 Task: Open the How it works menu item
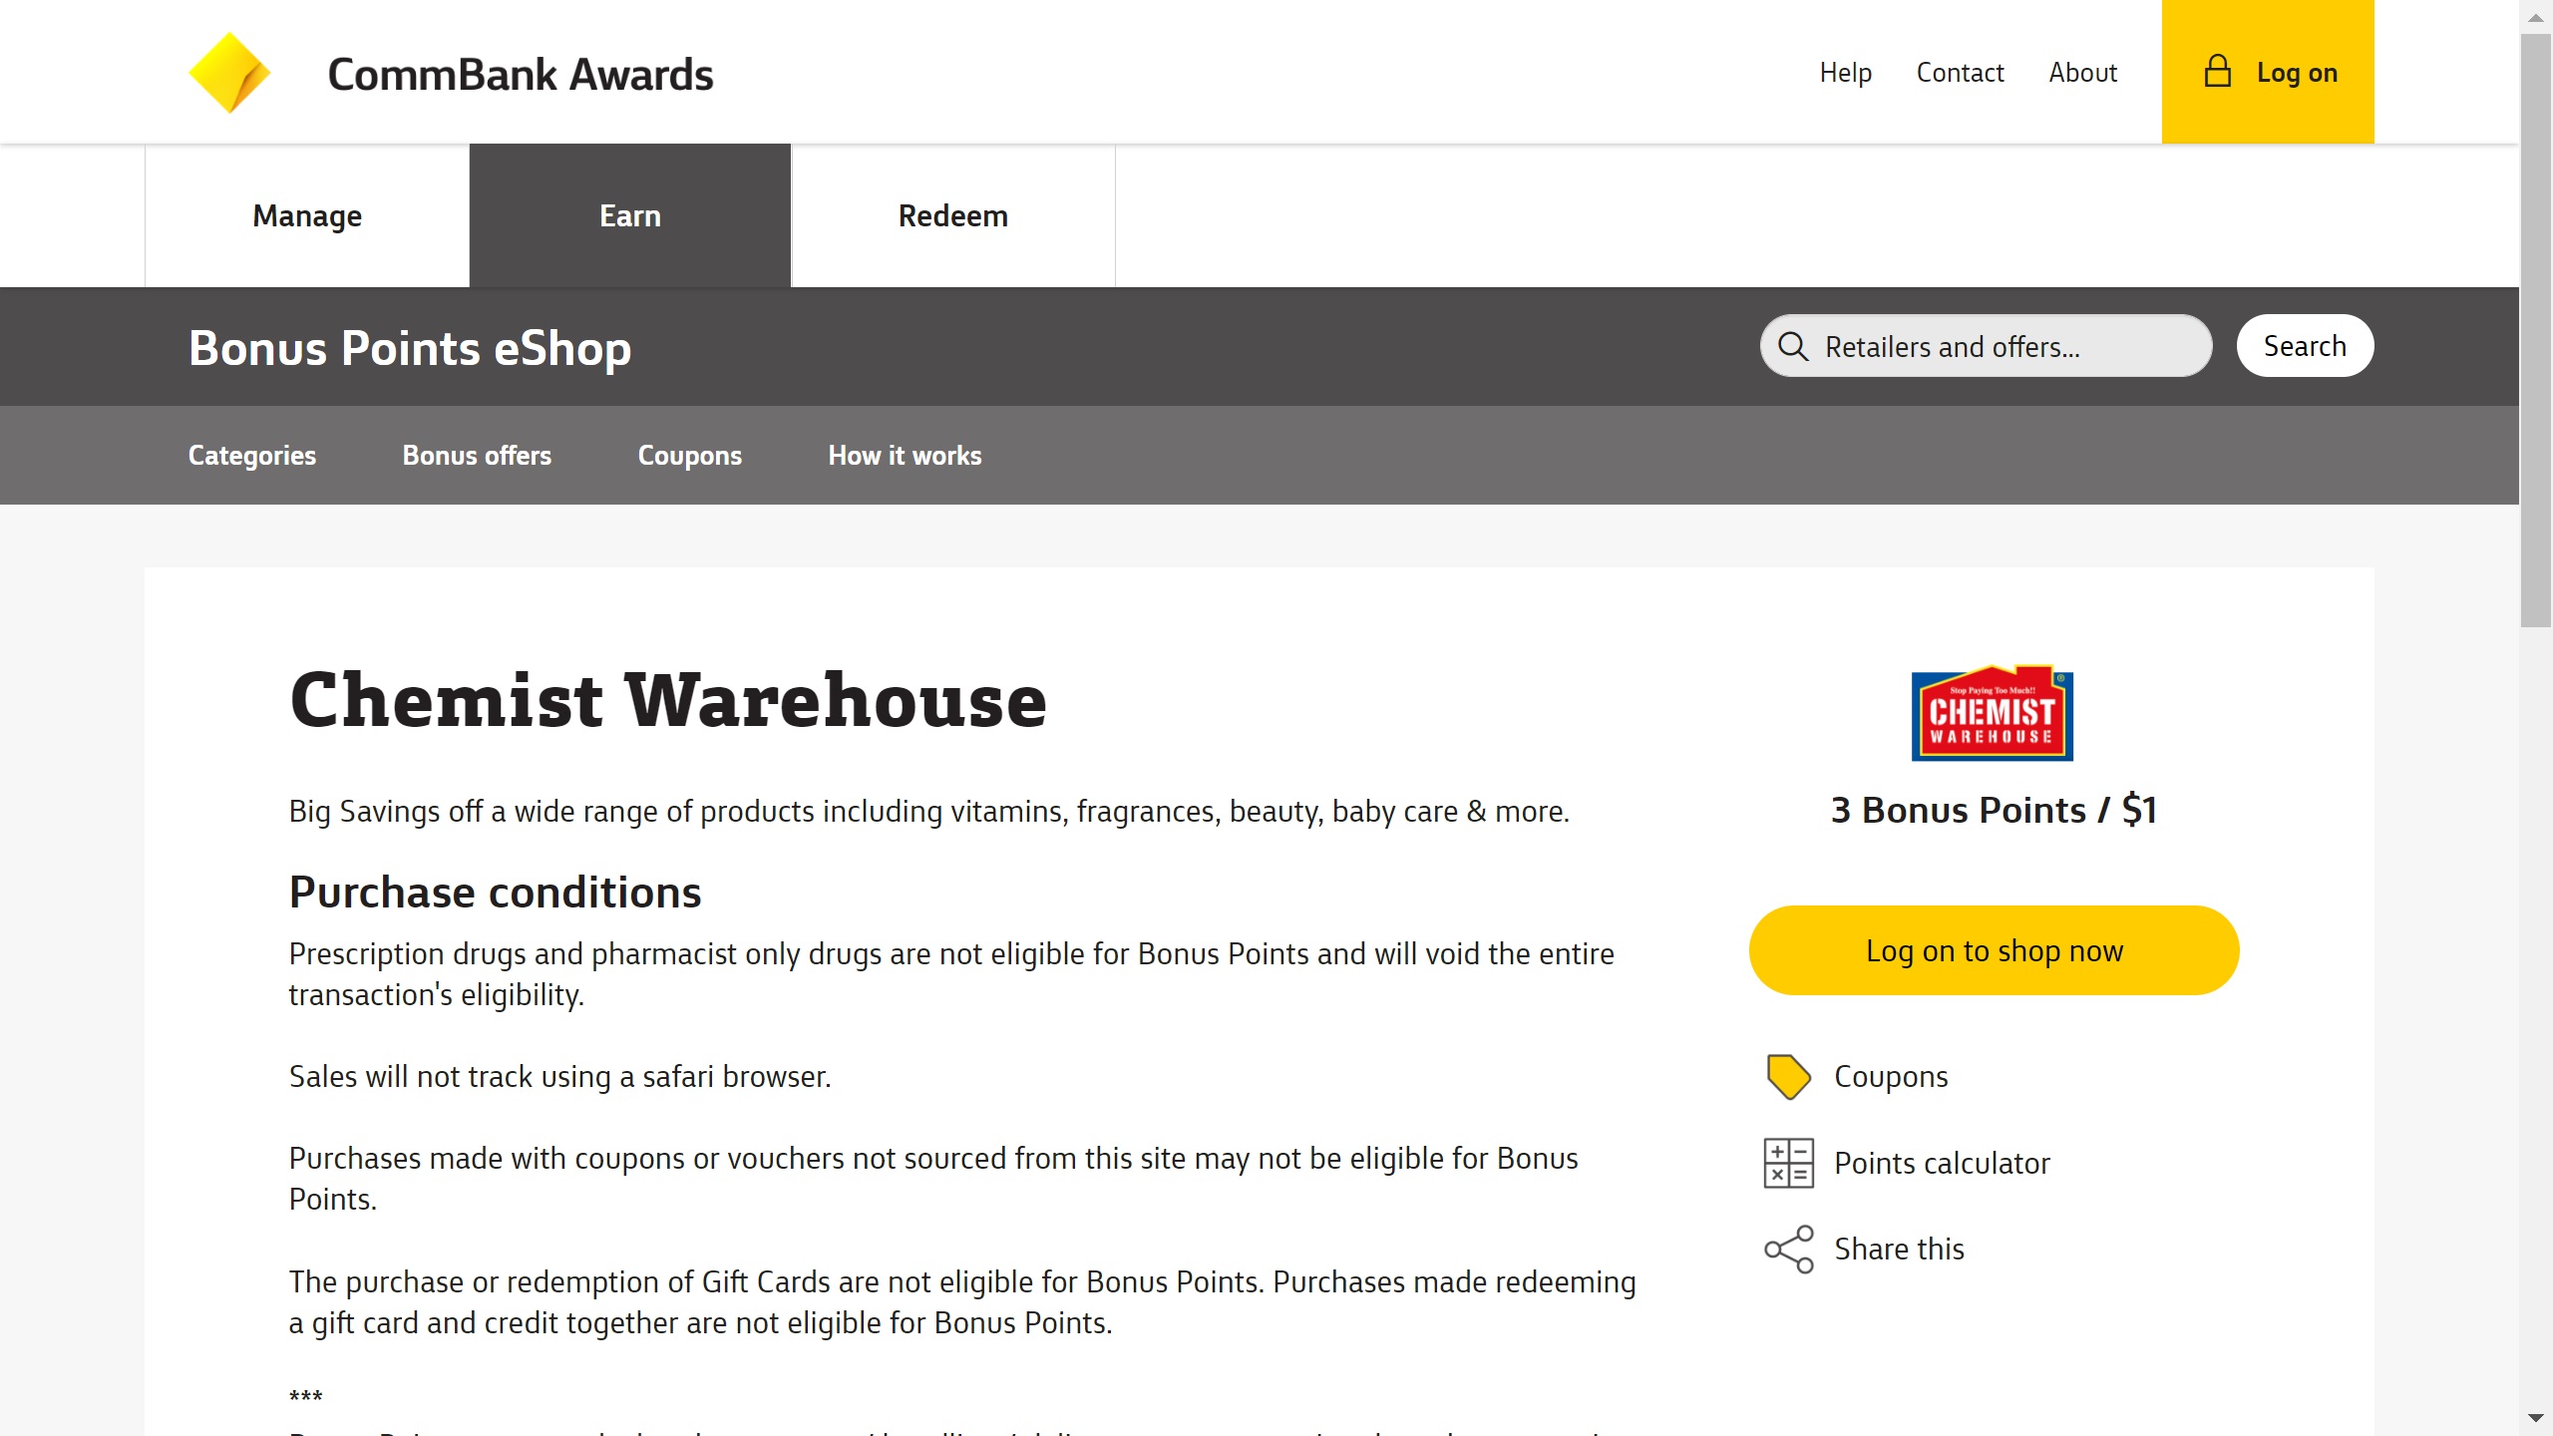[906, 455]
